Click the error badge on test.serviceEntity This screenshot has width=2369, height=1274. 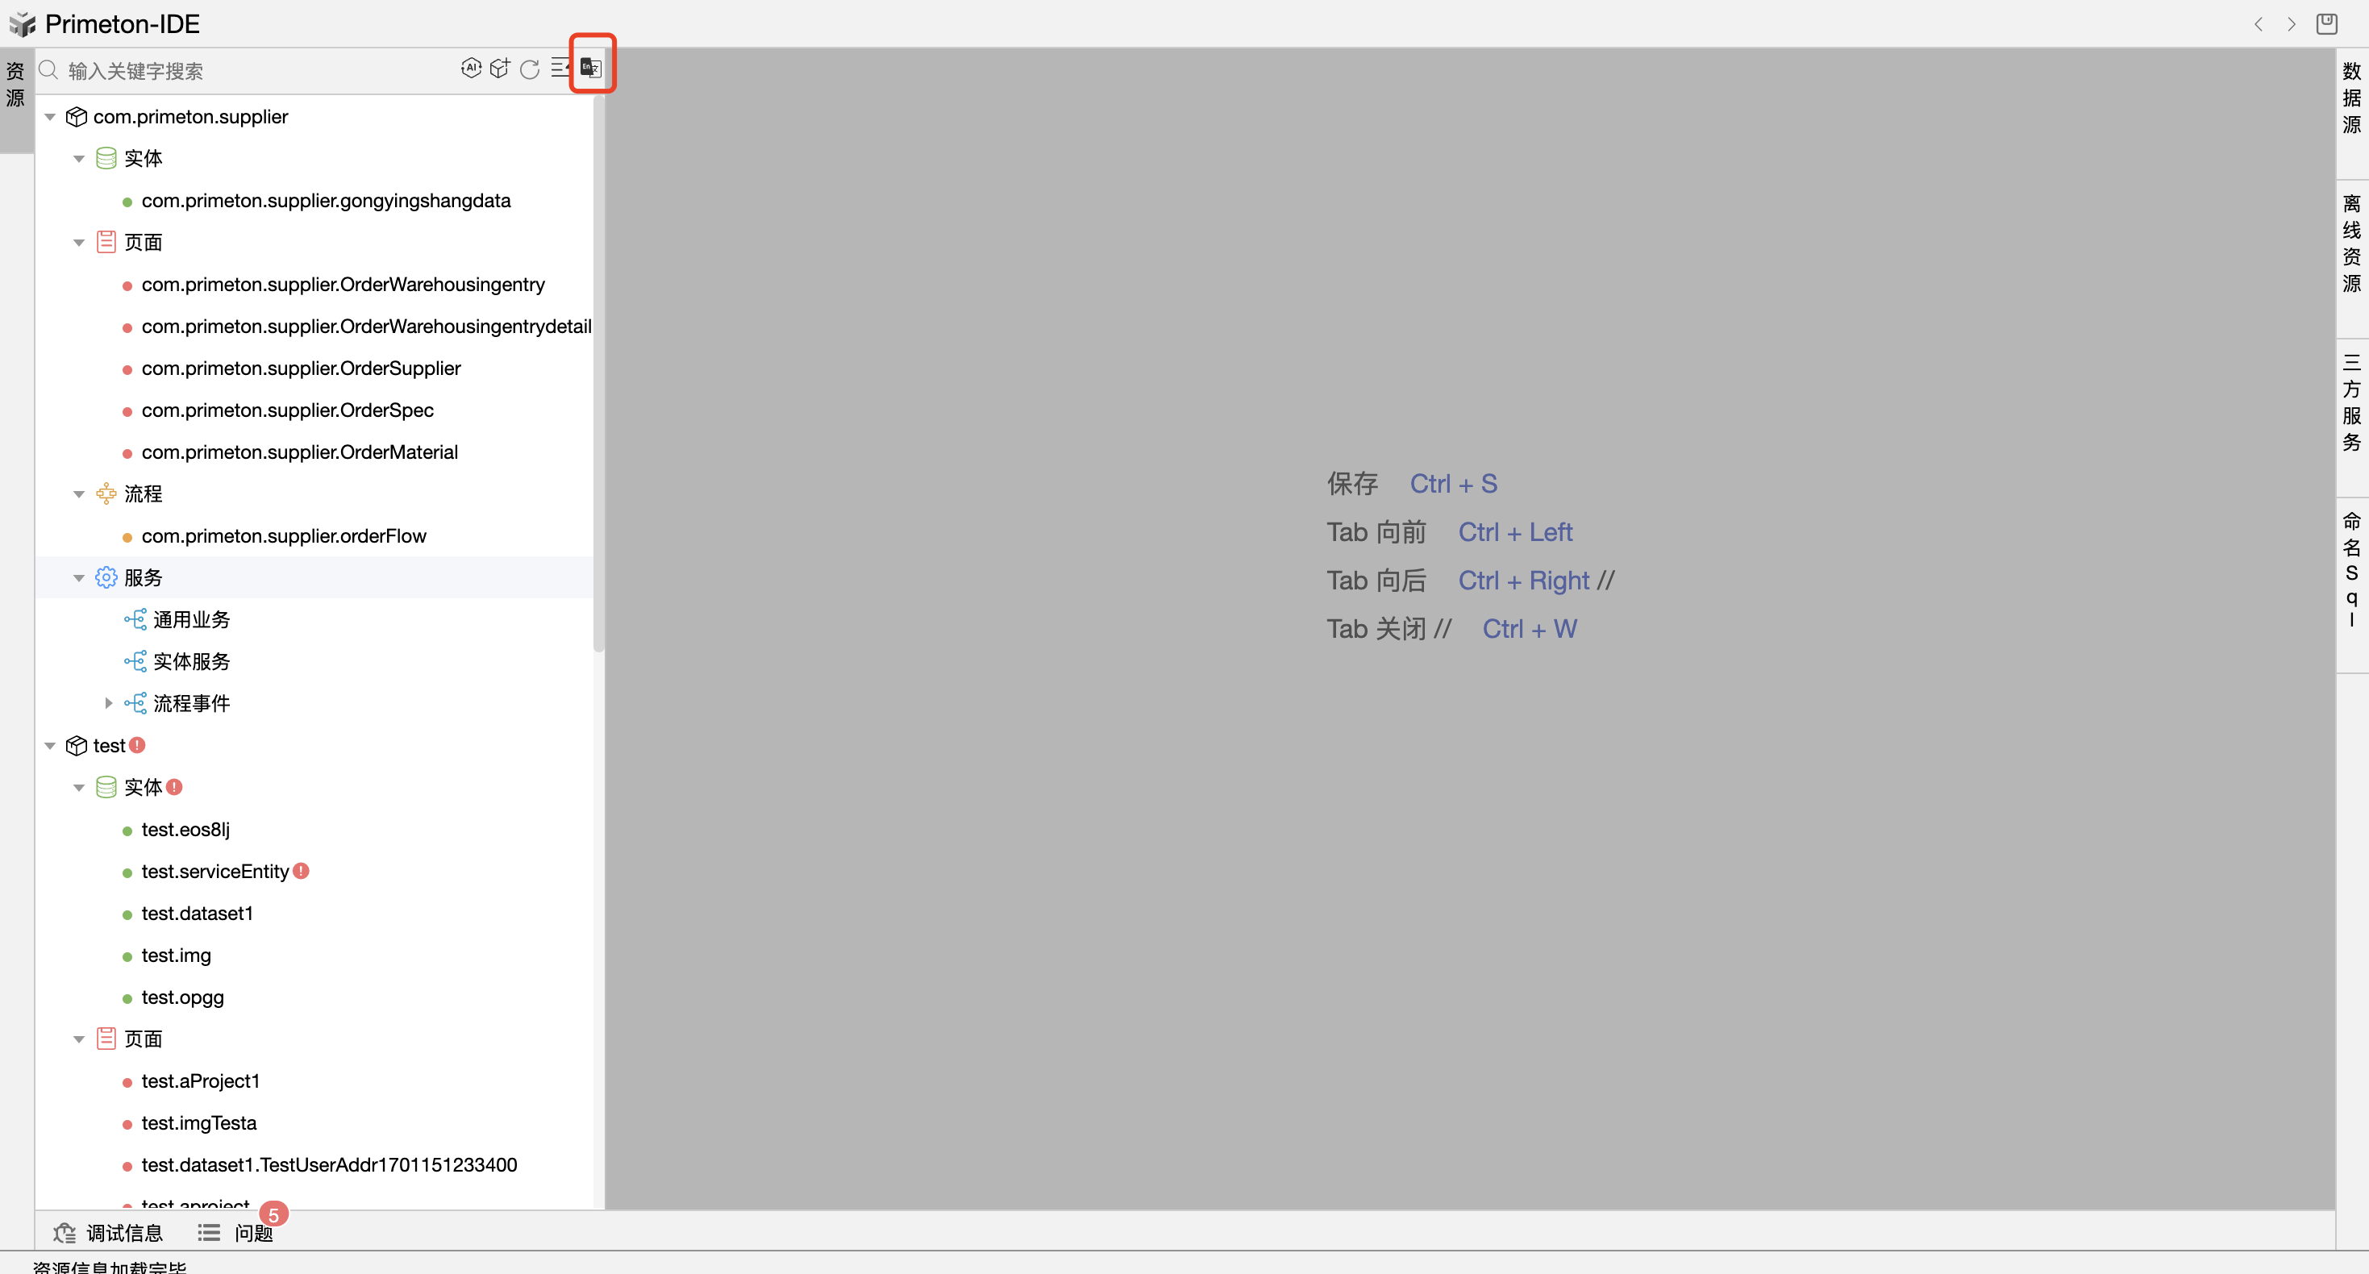pyautogui.click(x=302, y=870)
